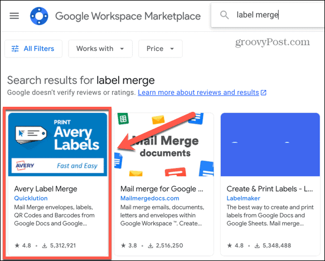325x261 pixels.
Task: Click the star rating 3.8 on Mail merge
Action: tap(129, 245)
